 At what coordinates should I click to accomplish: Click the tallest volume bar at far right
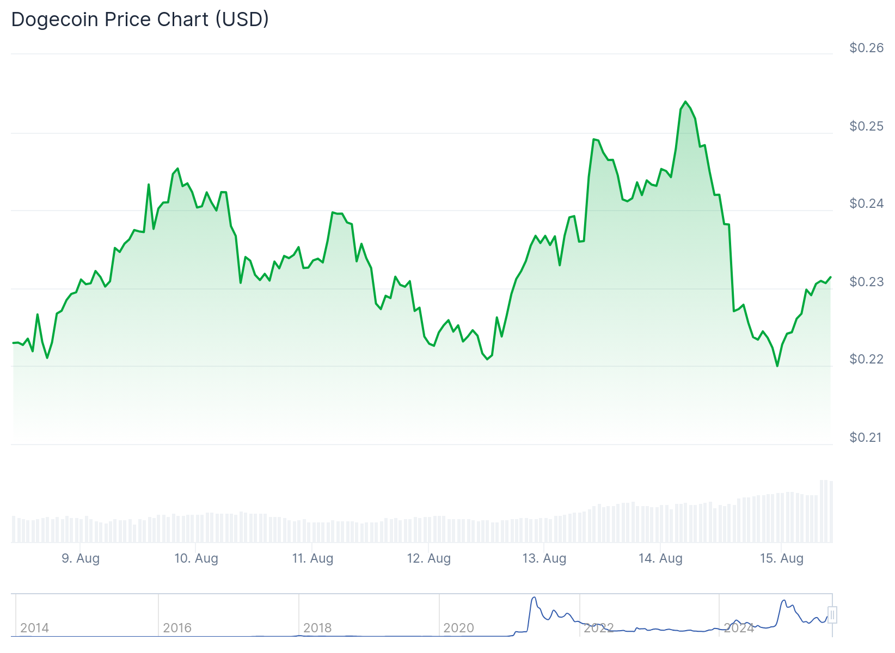tap(824, 510)
